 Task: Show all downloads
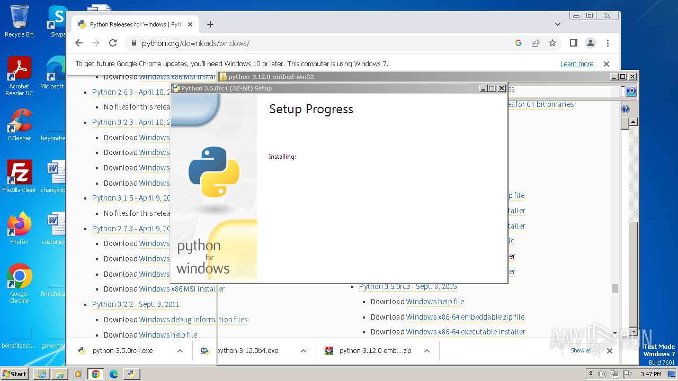(x=581, y=350)
